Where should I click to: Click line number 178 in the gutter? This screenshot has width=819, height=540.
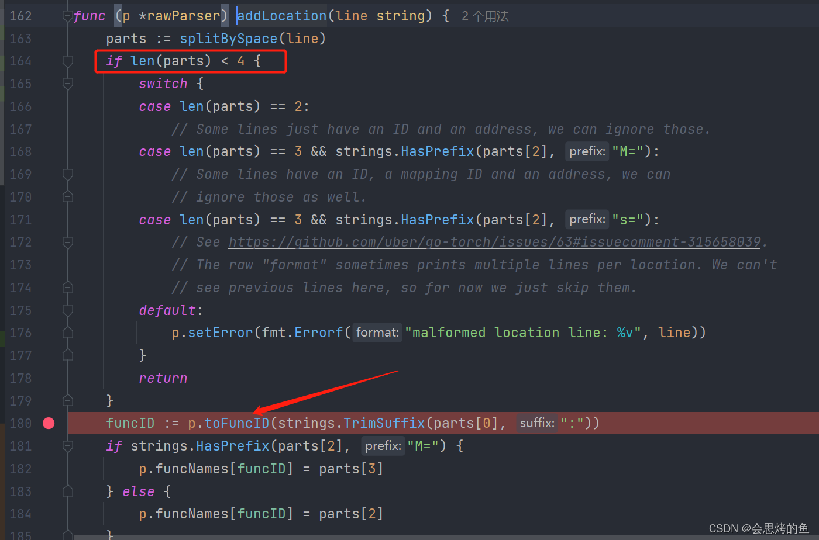[x=20, y=378]
